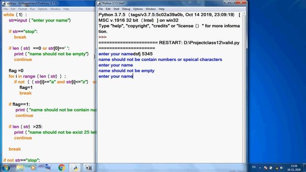Click print "name should not be exist 25" line
Viewport: 306px width, 172px height.
(x=55, y=132)
